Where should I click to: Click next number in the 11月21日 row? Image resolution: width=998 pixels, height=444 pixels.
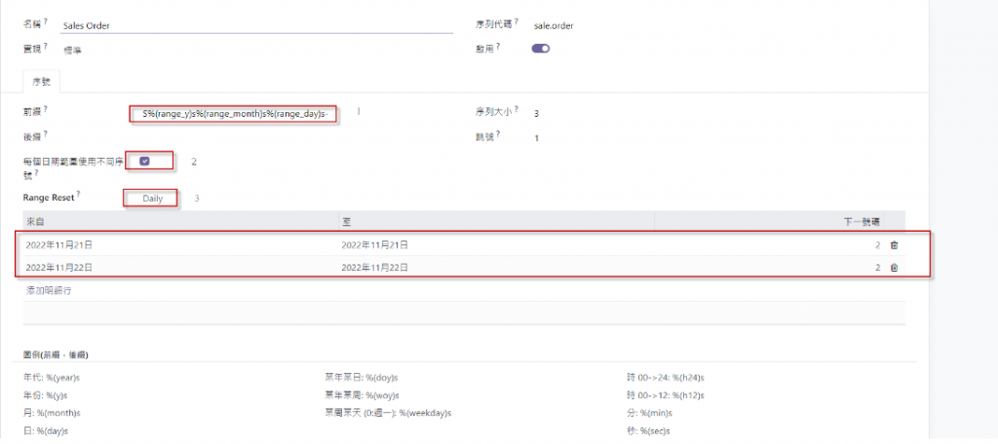(x=877, y=245)
